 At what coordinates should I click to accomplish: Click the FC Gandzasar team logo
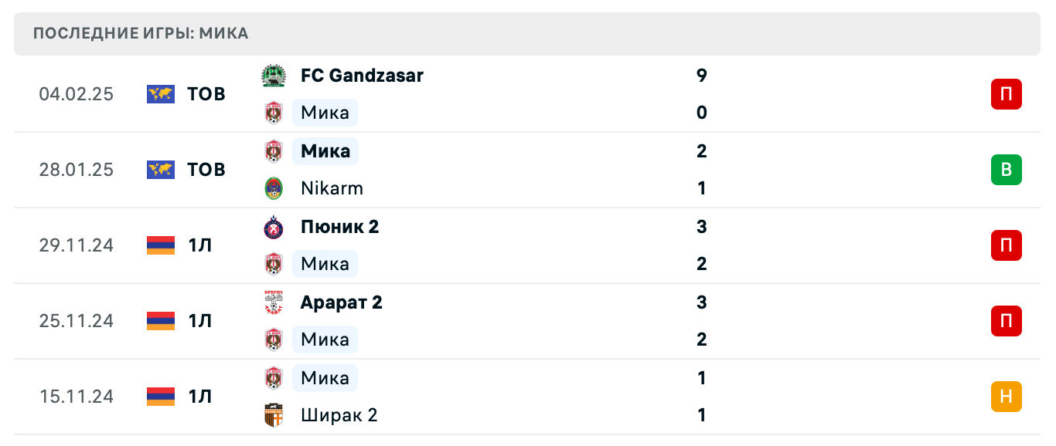[274, 76]
